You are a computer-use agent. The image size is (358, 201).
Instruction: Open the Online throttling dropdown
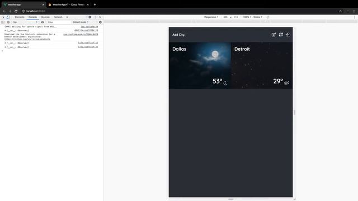click(x=258, y=17)
